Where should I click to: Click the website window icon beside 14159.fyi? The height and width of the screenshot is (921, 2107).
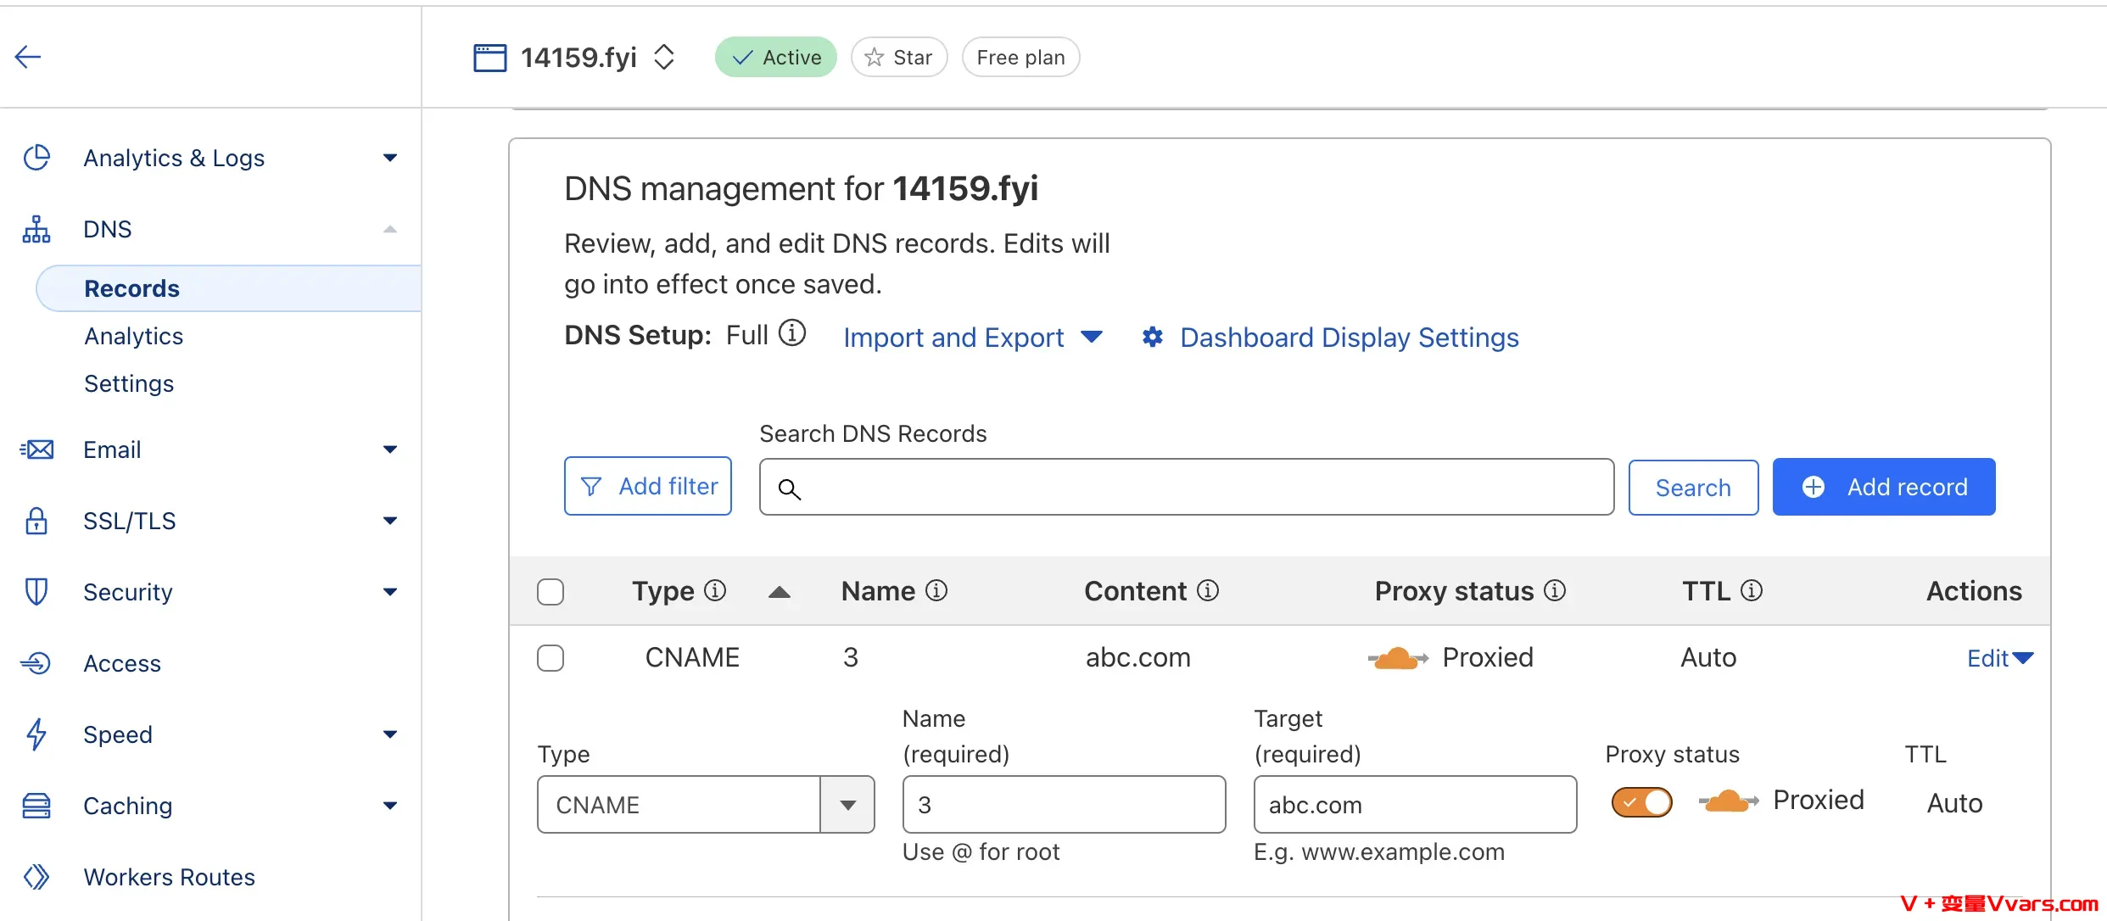coord(489,58)
